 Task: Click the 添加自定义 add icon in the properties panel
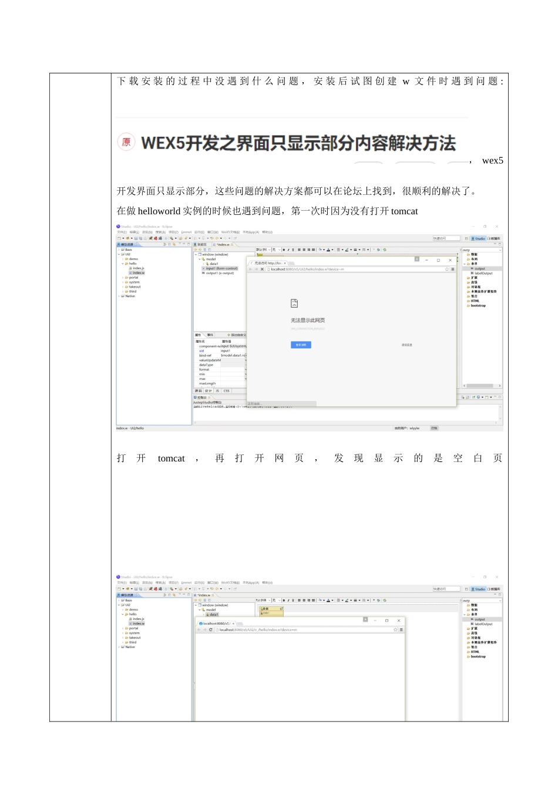click(x=228, y=335)
